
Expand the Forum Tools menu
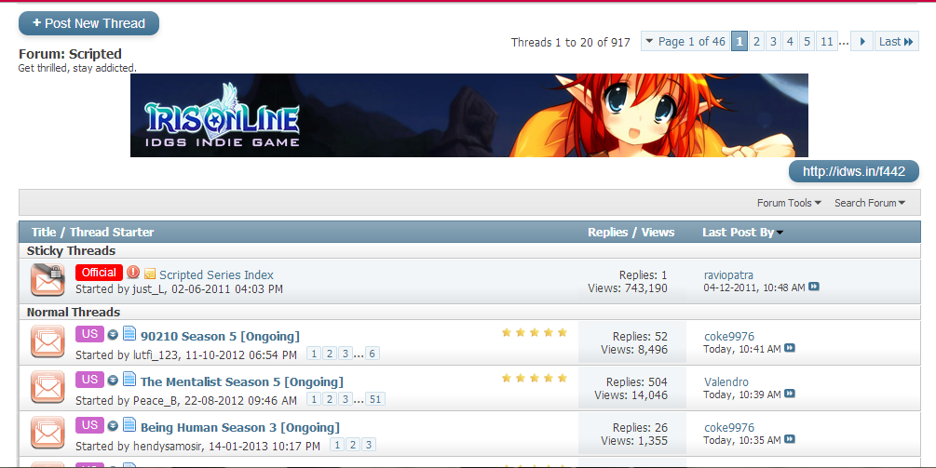(x=789, y=203)
